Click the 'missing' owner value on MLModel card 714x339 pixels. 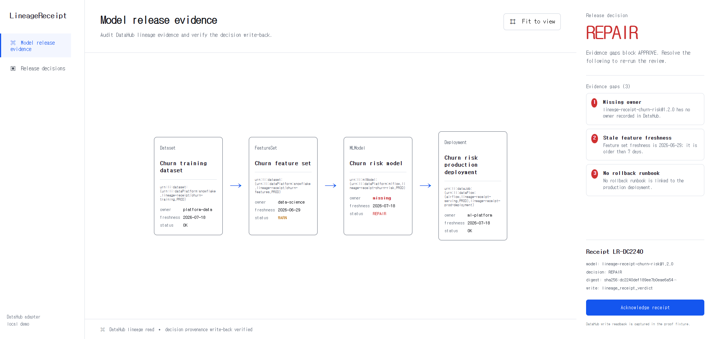382,198
